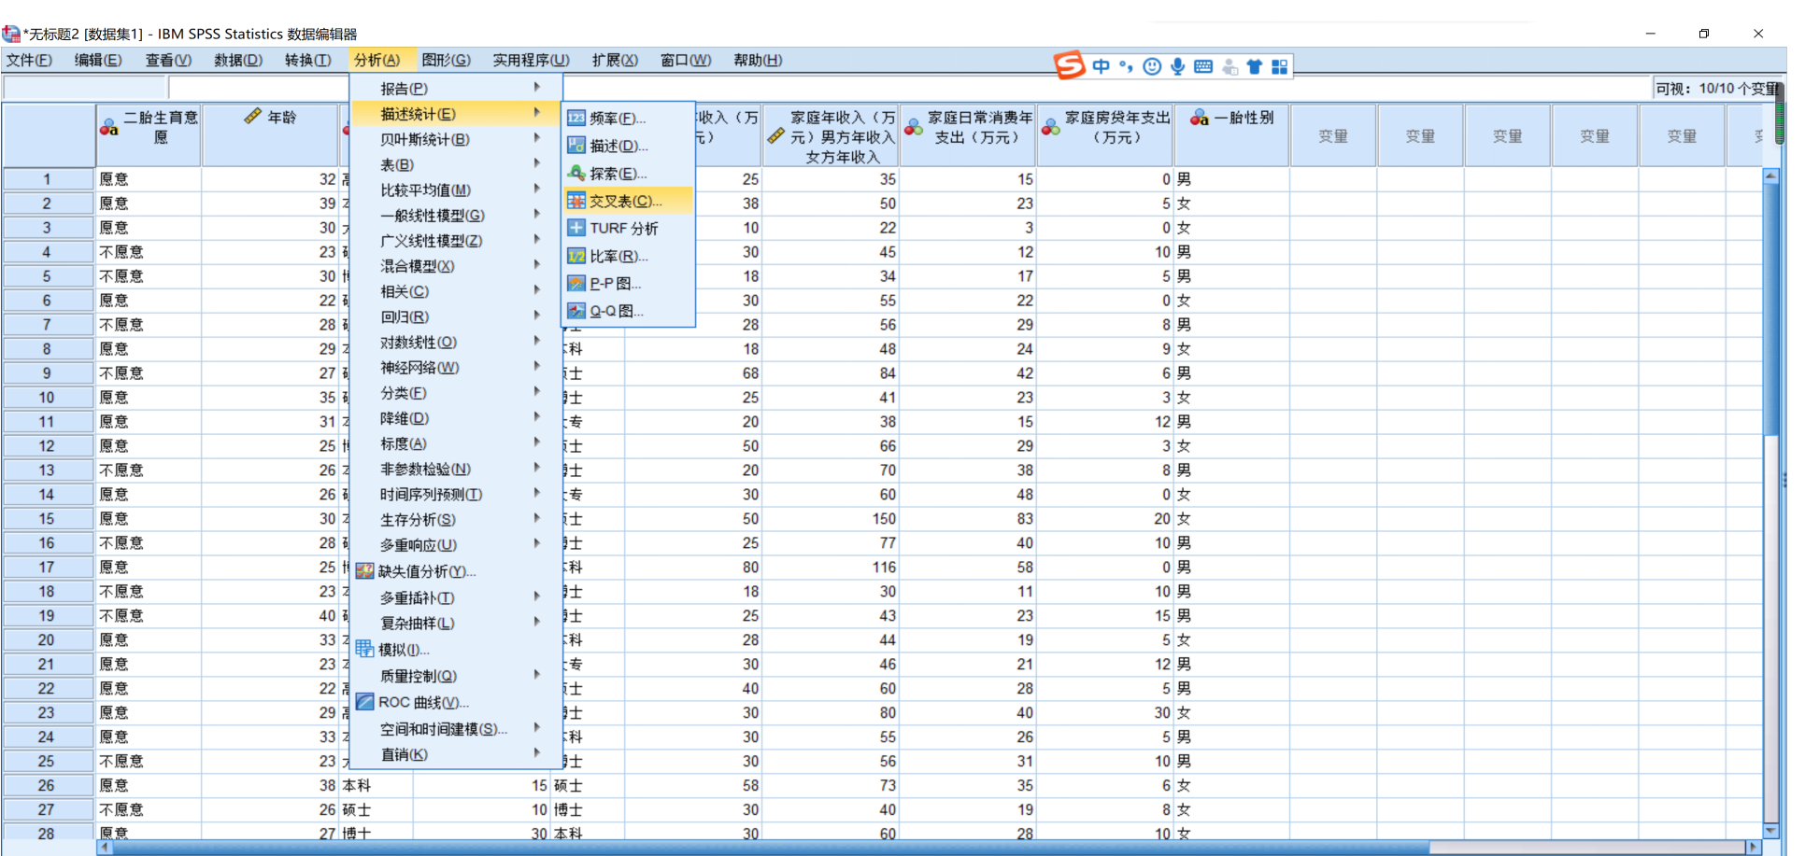The width and height of the screenshot is (1805, 856).
Task: Select row number 20 header
Action: coord(47,639)
